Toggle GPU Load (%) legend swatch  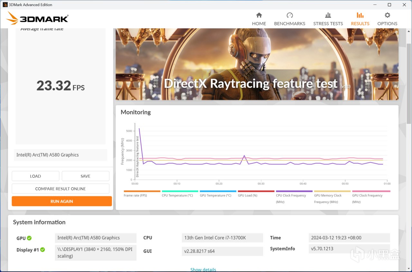[256, 191]
